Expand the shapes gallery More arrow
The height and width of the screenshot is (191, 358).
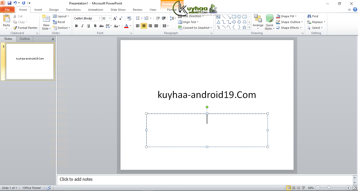[x=249, y=27]
